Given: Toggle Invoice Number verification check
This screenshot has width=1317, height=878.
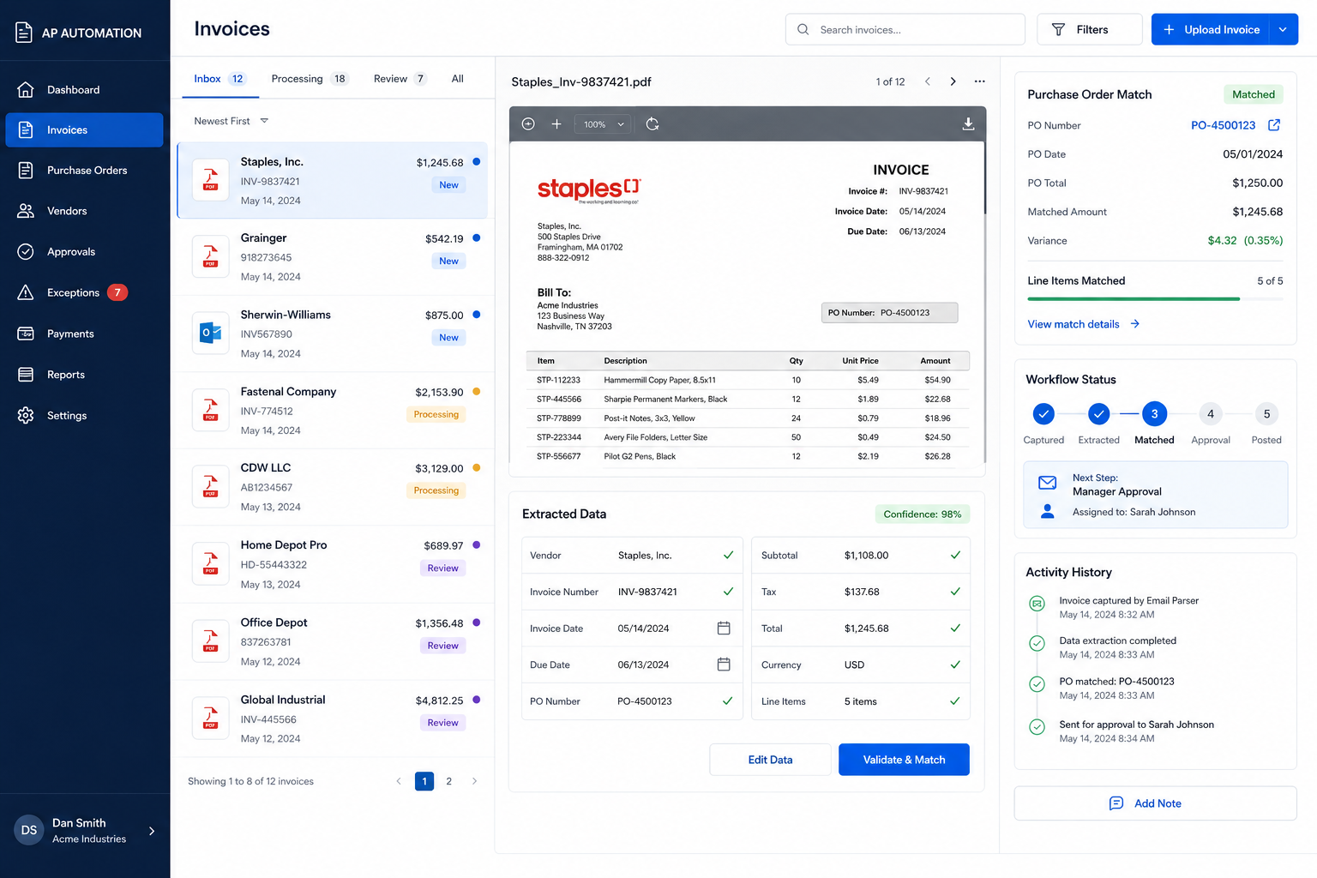Looking at the screenshot, I should pos(728,592).
